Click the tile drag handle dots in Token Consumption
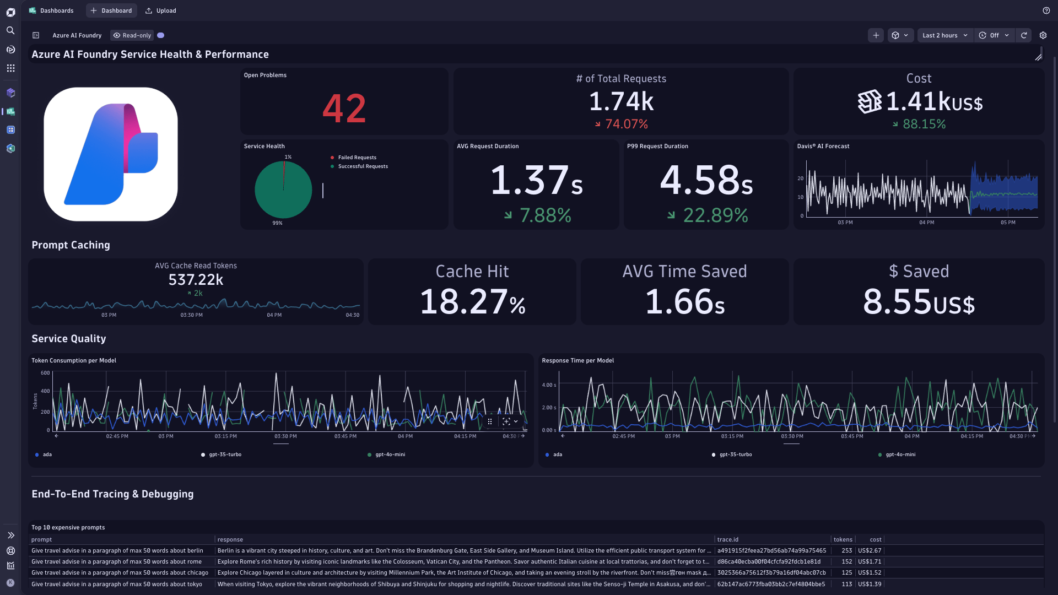 tap(489, 421)
